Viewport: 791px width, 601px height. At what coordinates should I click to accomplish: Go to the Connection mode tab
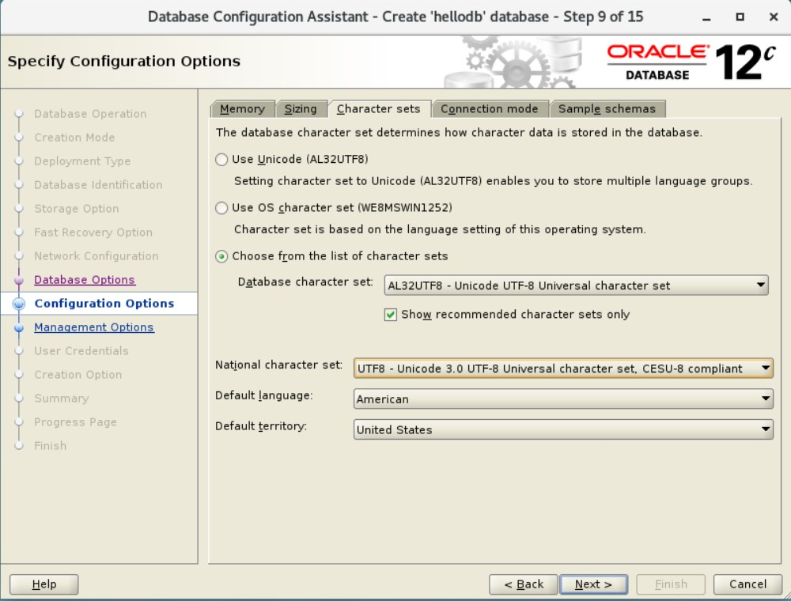(490, 109)
